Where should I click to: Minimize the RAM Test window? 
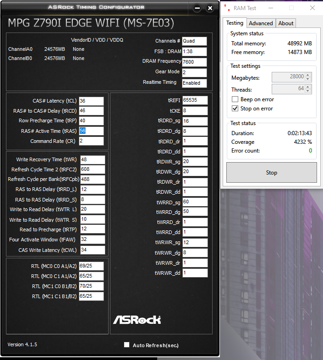[271, 8]
